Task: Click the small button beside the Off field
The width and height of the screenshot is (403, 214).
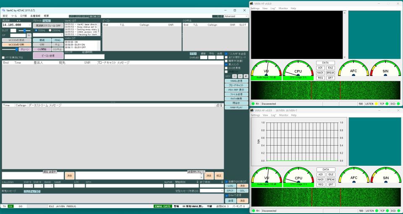Action: pyautogui.click(x=29, y=35)
